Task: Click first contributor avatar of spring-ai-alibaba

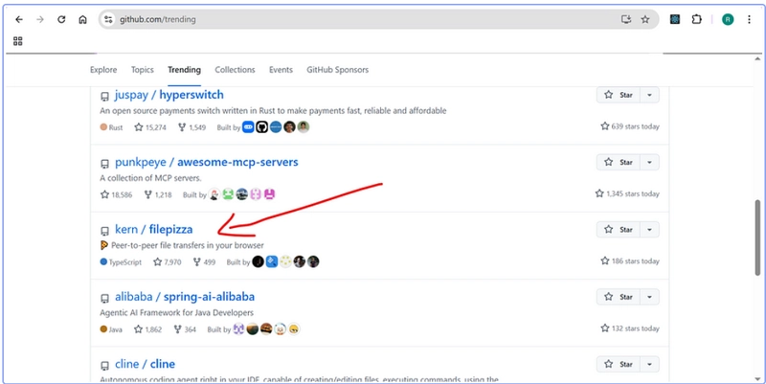Action: pos(238,329)
